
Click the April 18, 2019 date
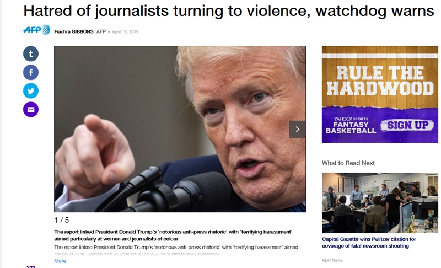[125, 32]
